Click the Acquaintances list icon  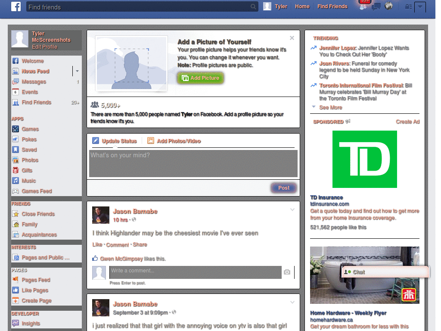click(x=16, y=234)
